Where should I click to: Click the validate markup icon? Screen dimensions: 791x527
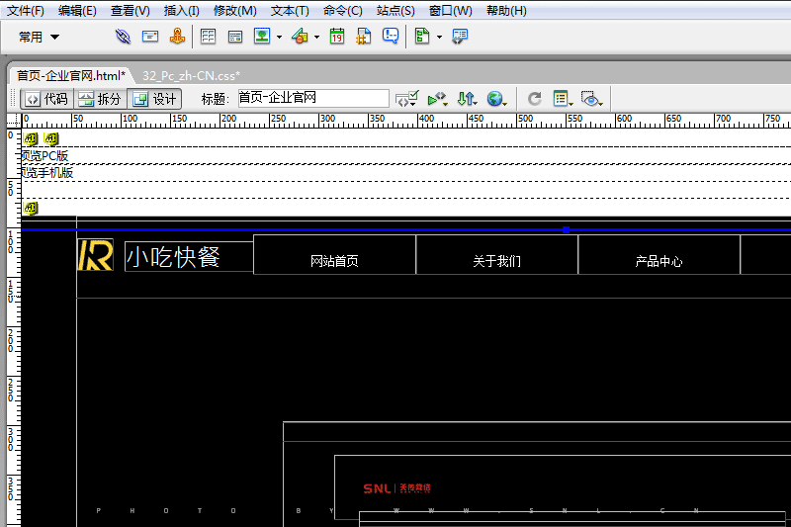click(x=406, y=98)
